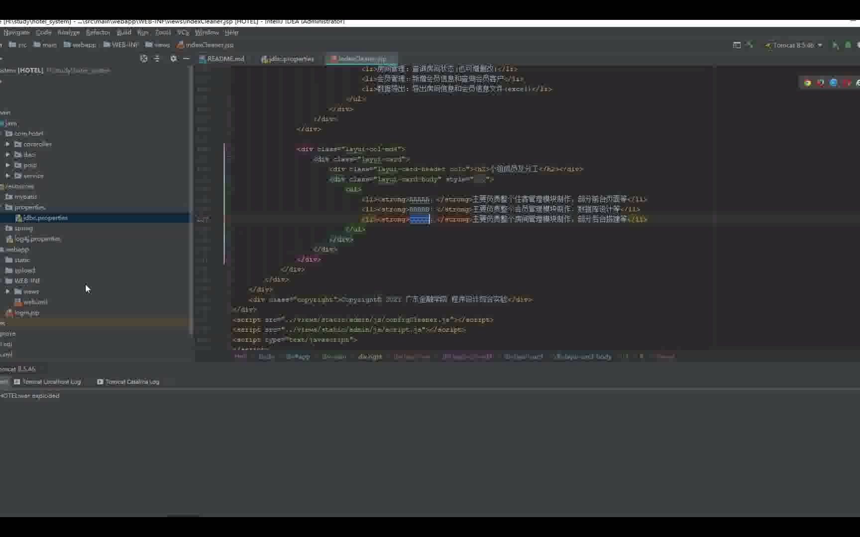Expand the views folder under WEB-INF

click(x=7, y=291)
